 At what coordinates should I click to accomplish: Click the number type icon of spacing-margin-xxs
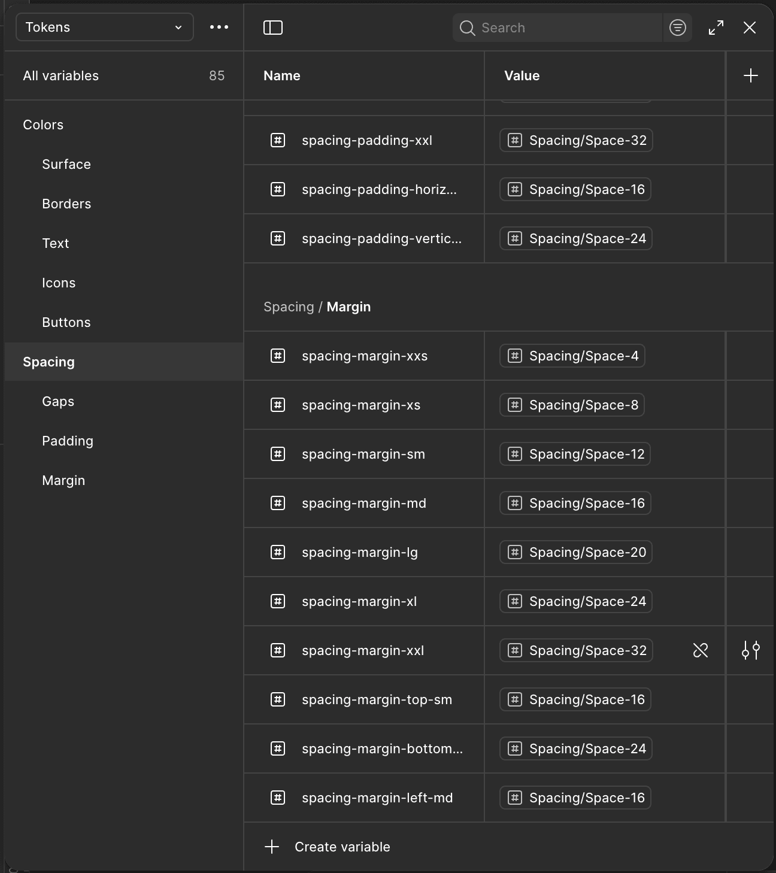point(278,356)
